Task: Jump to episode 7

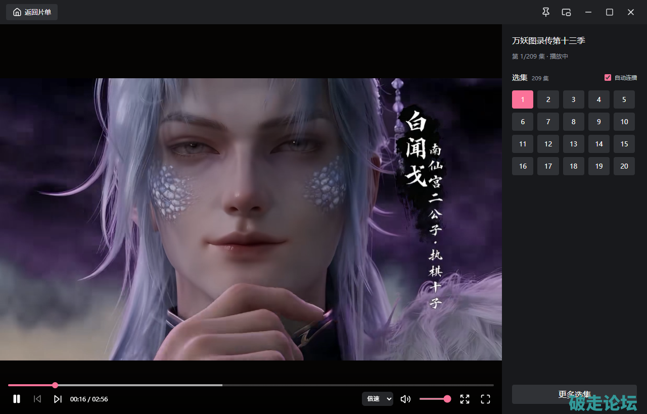Action: click(548, 122)
